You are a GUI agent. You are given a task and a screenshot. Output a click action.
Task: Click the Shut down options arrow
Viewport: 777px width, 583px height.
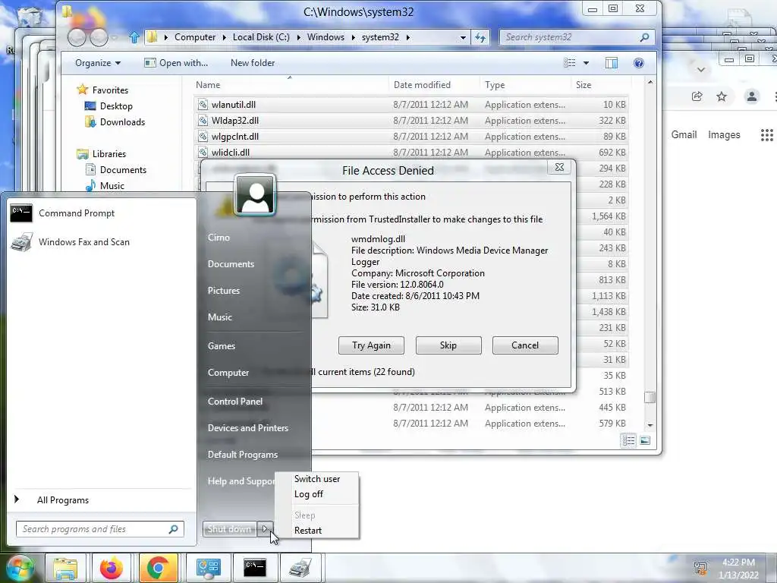click(265, 529)
